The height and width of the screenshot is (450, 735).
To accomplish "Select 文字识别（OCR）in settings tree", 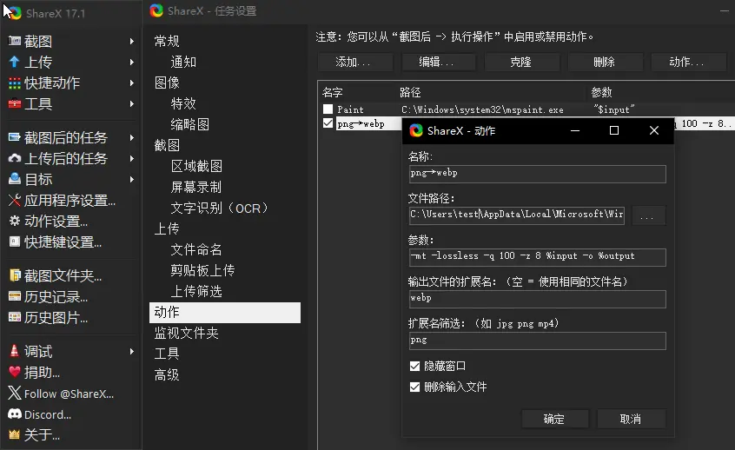I will (x=219, y=208).
